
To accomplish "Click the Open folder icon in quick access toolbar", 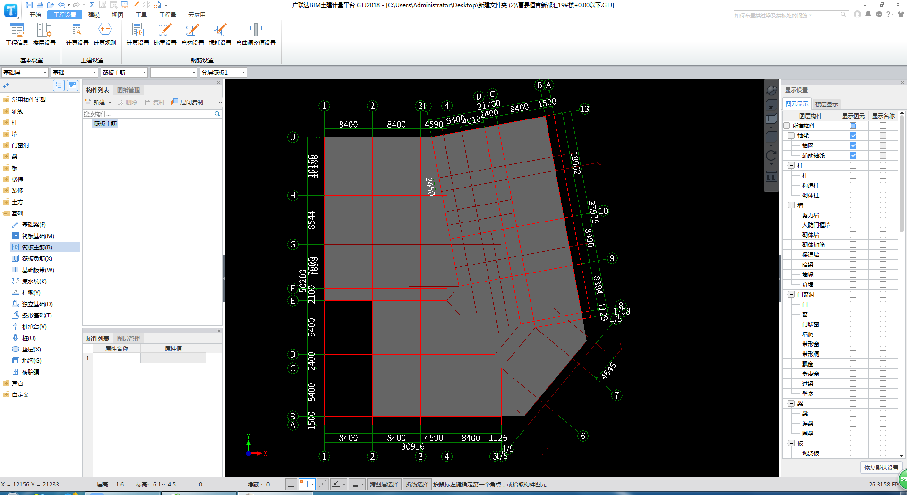I will click(x=51, y=5).
